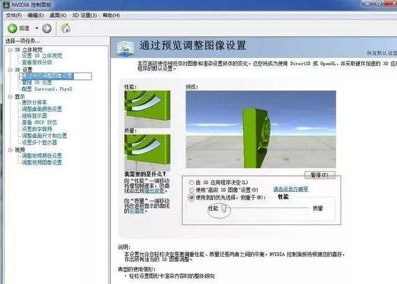The image size is (397, 284).
Task: Click the 性能 sample thumbnail
Action: click(148, 109)
